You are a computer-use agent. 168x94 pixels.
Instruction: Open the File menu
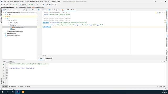coord(4,2)
